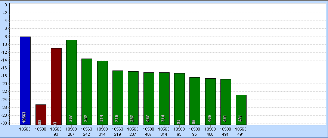Image resolution: width=328 pixels, height=138 pixels.
Task: Click the green bar labeled 10563 314
Action: point(164,99)
